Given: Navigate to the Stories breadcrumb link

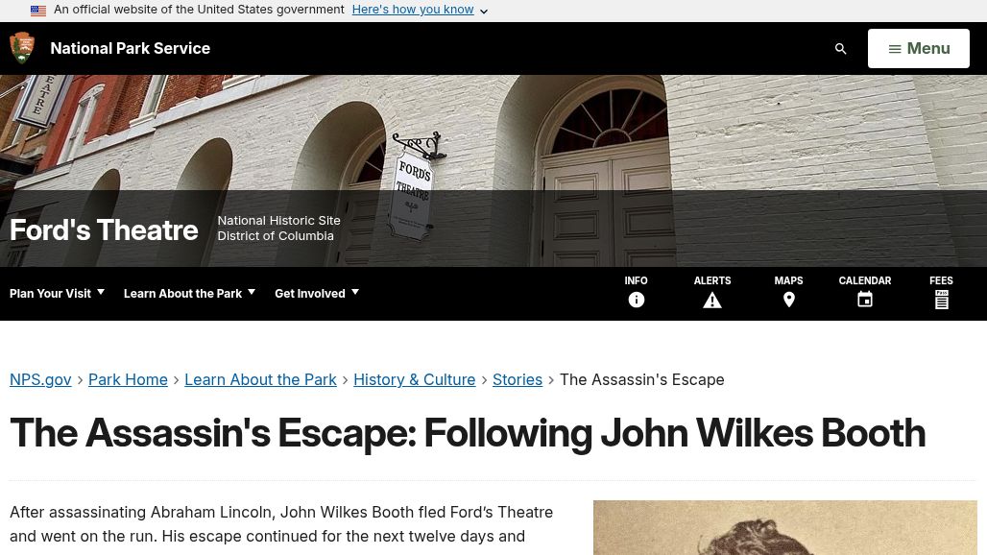Looking at the screenshot, I should [x=517, y=379].
